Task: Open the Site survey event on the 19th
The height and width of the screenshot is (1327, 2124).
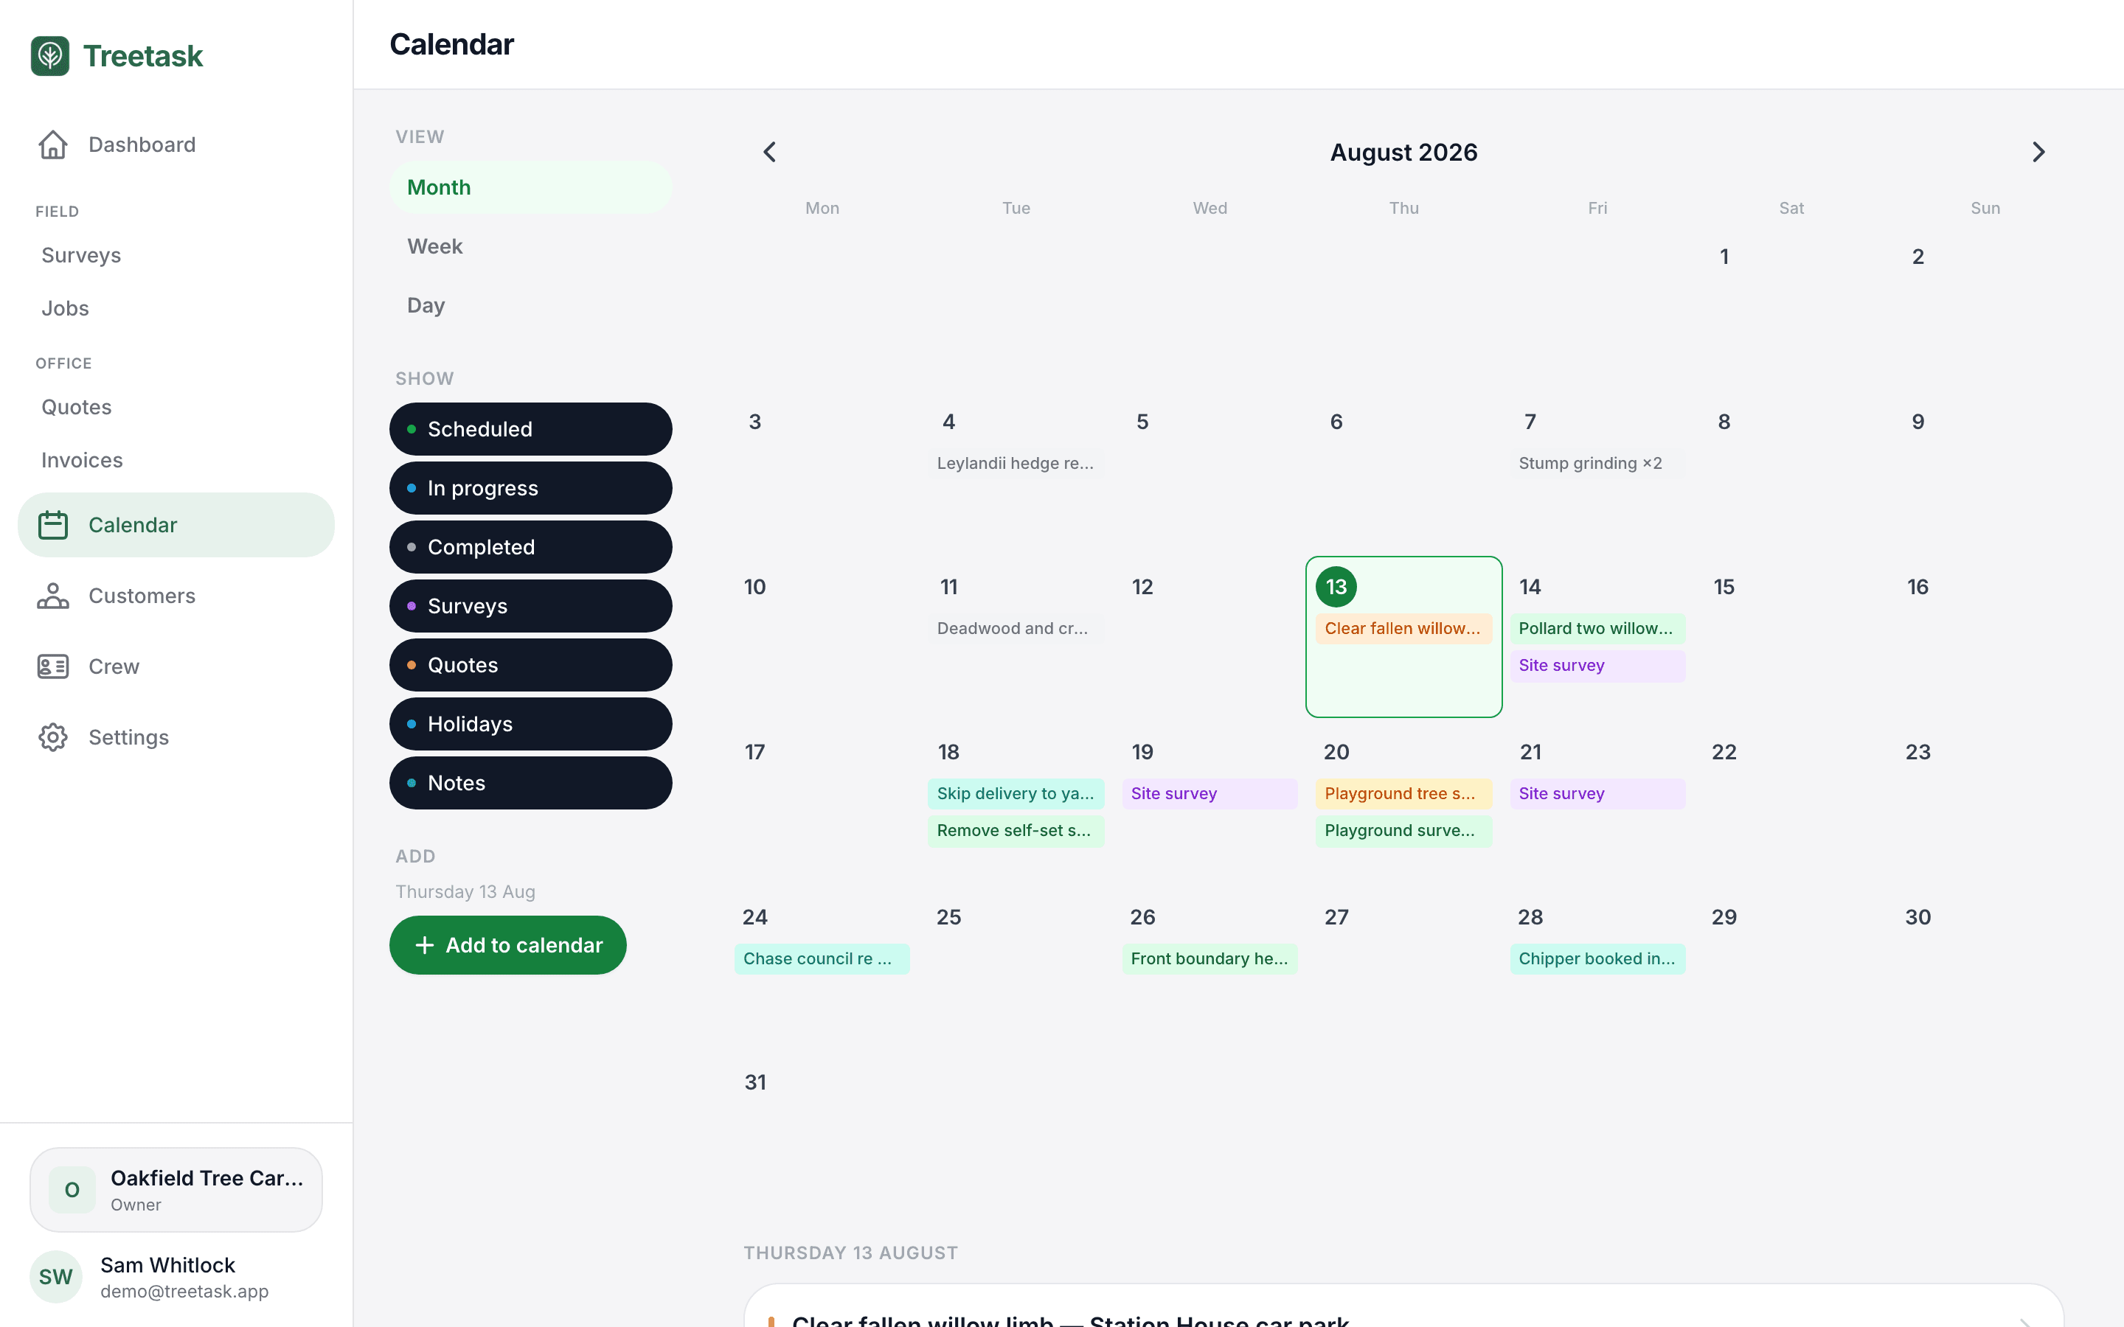Action: click(1209, 793)
